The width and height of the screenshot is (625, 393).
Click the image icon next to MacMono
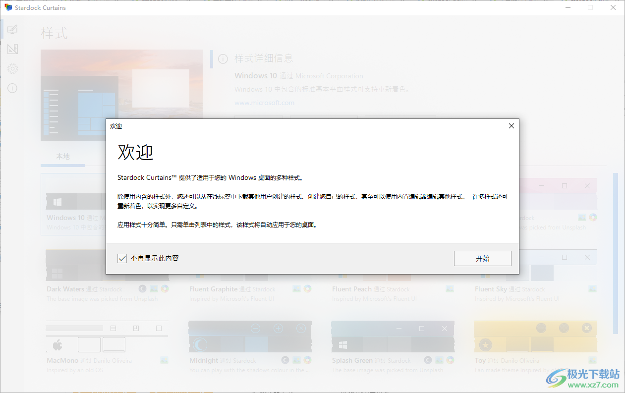click(164, 360)
